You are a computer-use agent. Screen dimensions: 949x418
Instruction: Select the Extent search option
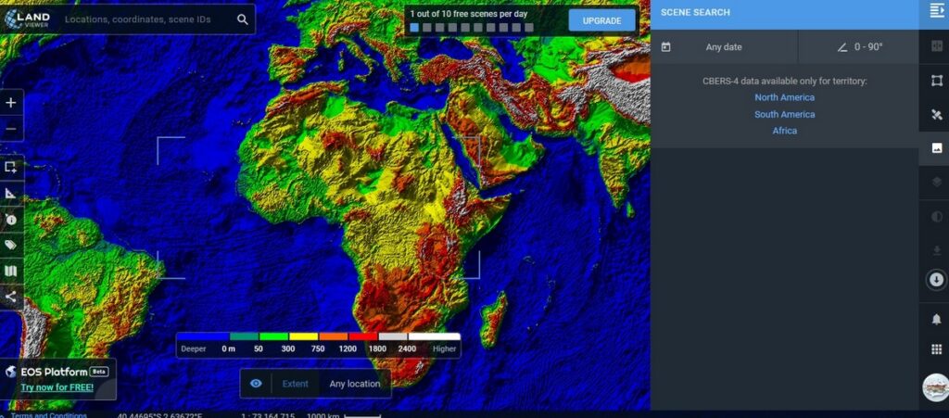click(x=295, y=384)
